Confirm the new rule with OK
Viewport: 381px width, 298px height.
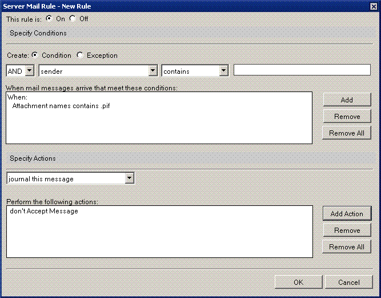[x=298, y=282]
